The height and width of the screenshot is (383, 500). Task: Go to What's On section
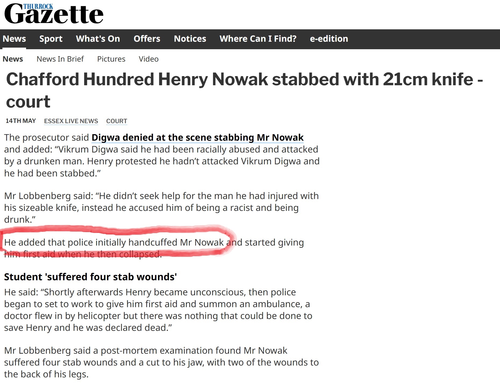tap(98, 39)
